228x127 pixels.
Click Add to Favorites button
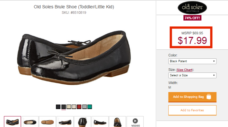pyautogui.click(x=192, y=110)
